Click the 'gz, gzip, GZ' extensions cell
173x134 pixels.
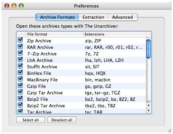click(x=98, y=86)
